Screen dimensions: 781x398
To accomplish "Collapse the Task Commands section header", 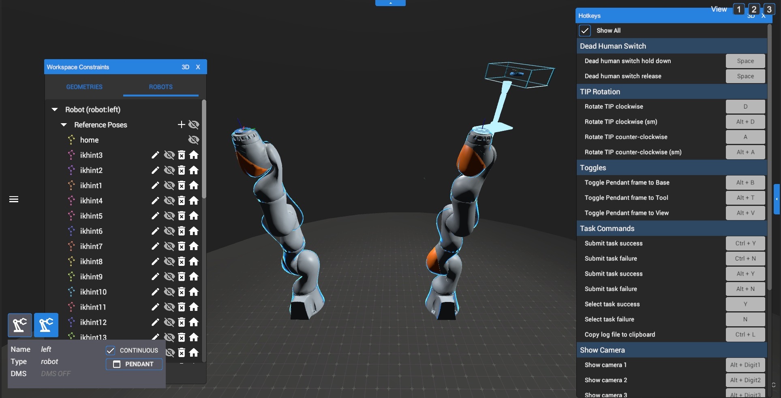I will 672,228.
